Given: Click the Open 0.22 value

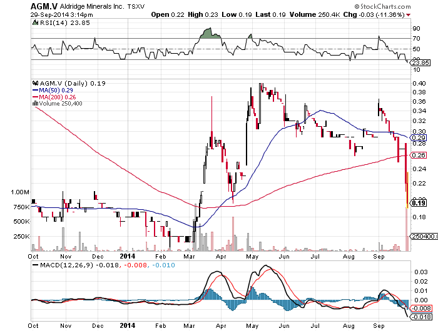Looking at the screenshot, I should [x=168, y=14].
